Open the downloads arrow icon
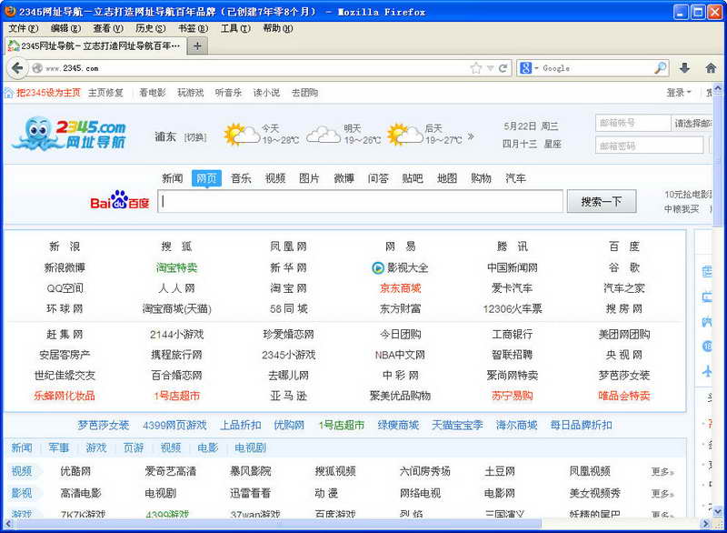The width and height of the screenshot is (727, 533). tap(684, 68)
